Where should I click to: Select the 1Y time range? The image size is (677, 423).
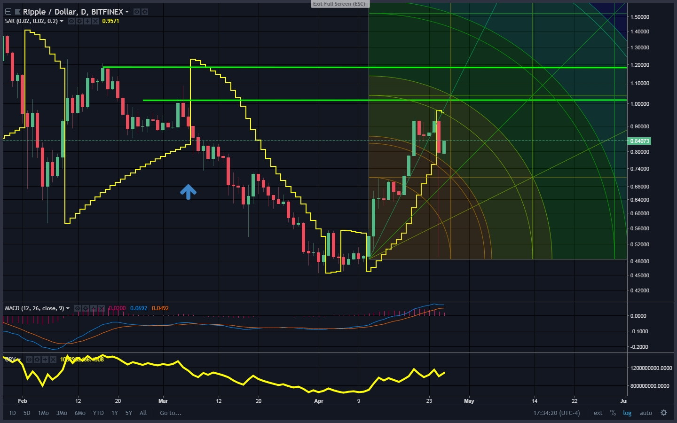(115, 413)
